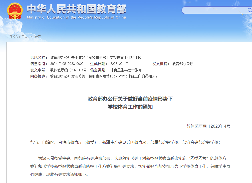Click the paragraph line starting 为深入贯彻党中央
Screen dimensions: 252x183
(x=132, y=158)
